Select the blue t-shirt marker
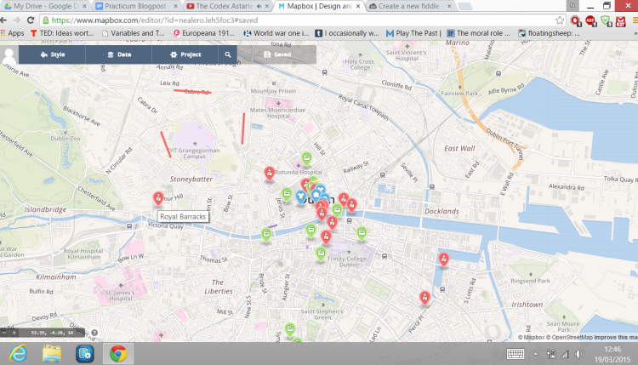 (x=300, y=197)
